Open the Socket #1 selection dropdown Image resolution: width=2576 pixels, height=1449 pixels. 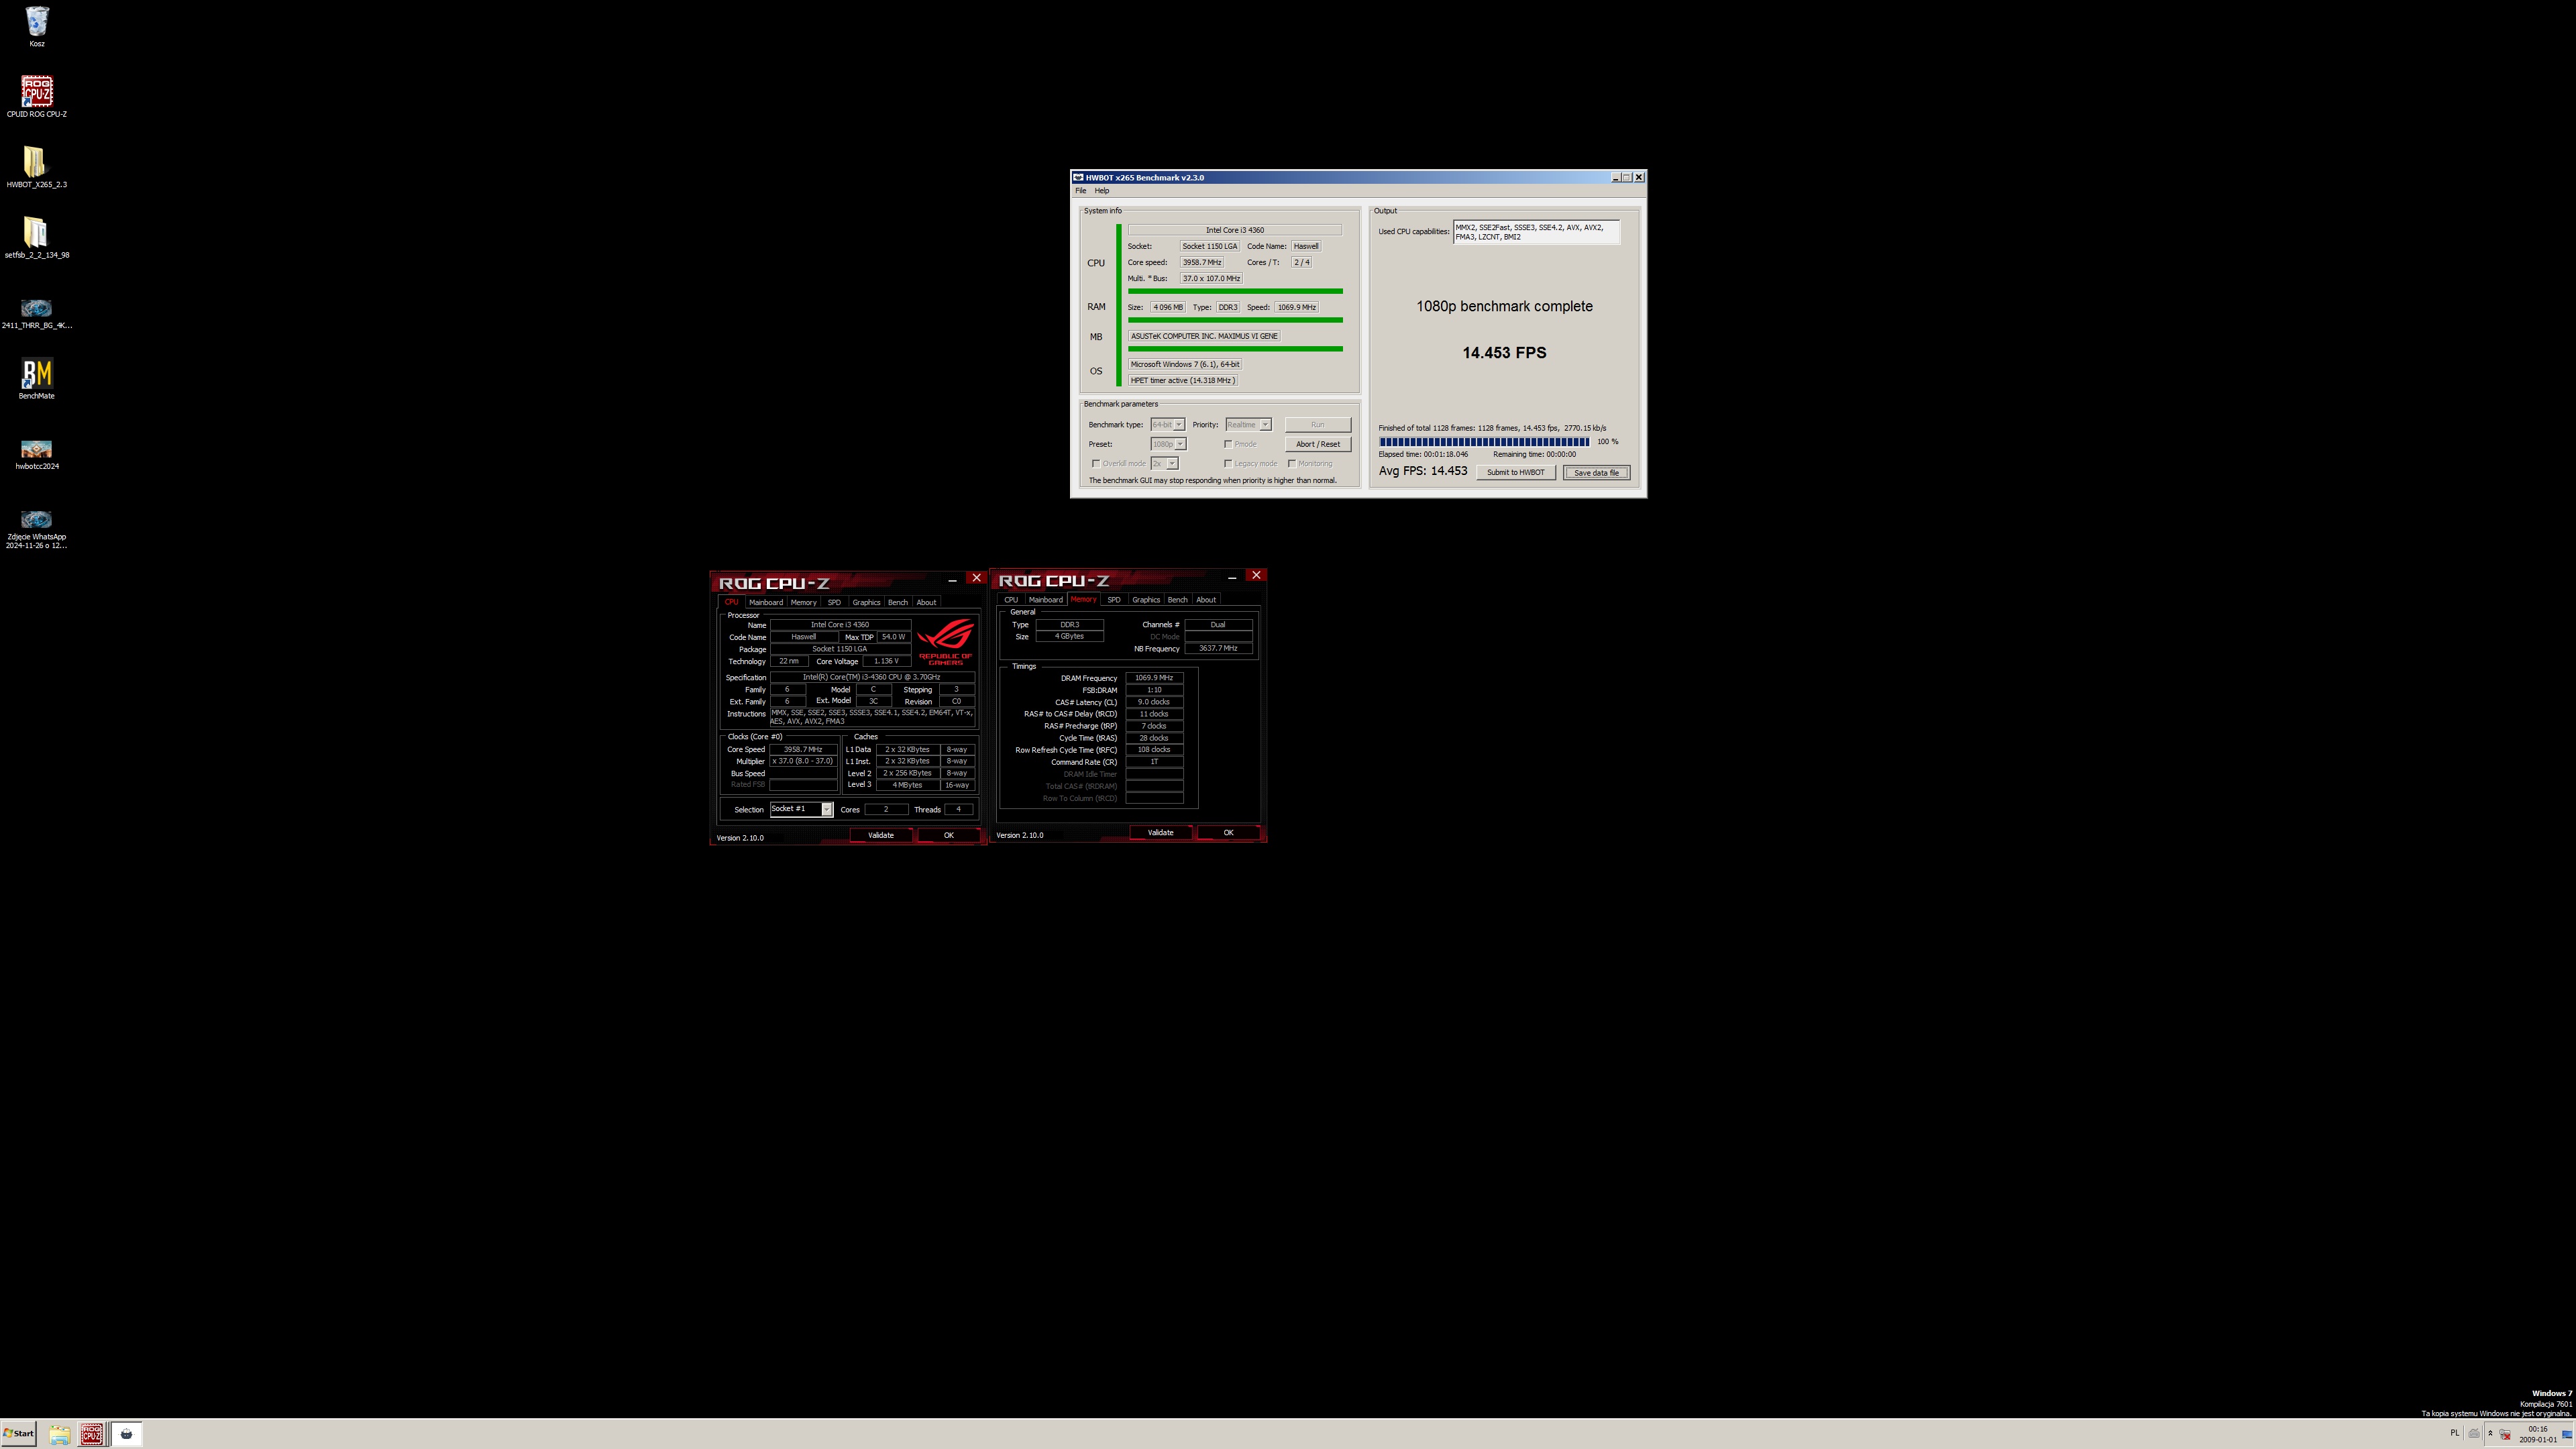(x=801, y=809)
